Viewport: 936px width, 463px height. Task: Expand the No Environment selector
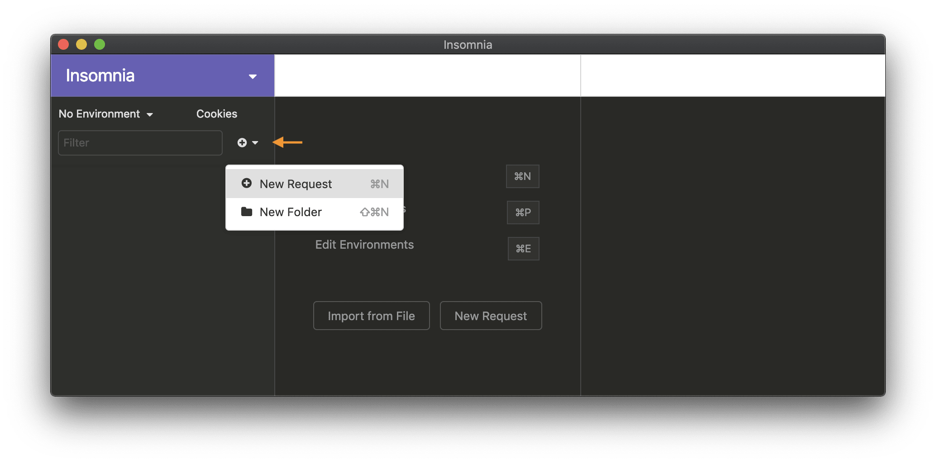click(106, 114)
